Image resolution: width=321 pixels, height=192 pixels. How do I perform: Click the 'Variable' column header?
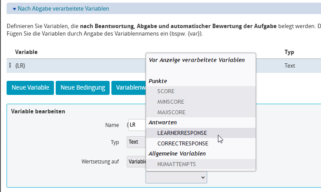(x=26, y=52)
